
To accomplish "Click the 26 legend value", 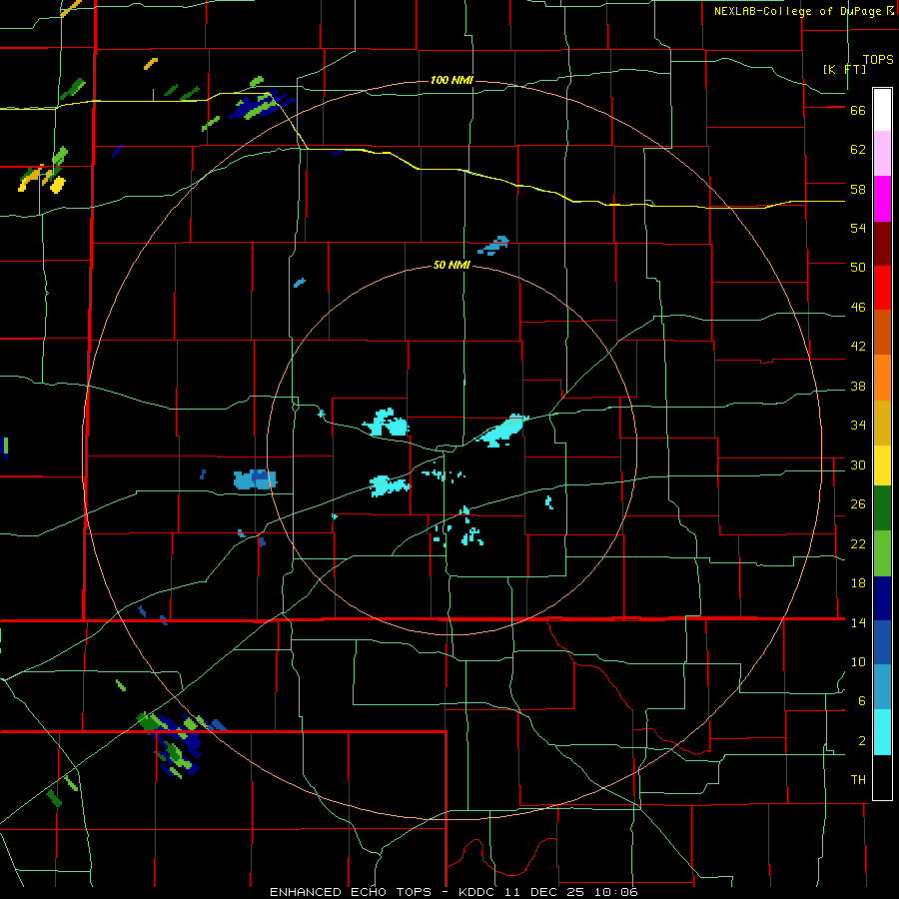I will (x=858, y=504).
